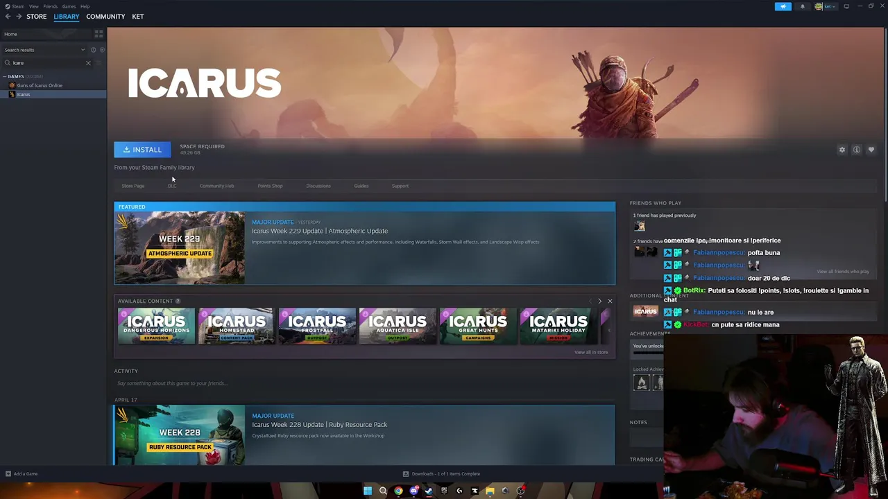Image resolution: width=888 pixels, height=499 pixels.
Task: Open the Week 228 Ruby Resource Pack thumbnail
Action: (x=180, y=435)
